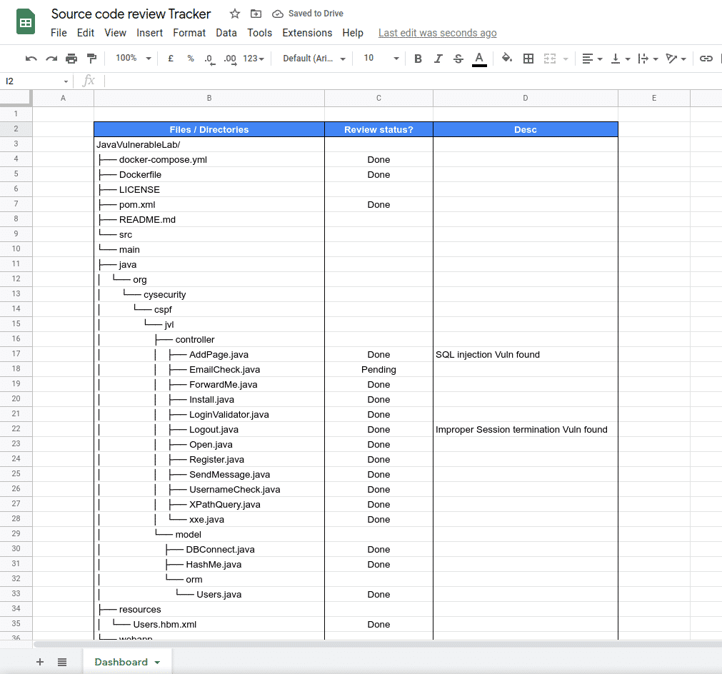Open the horizontal align dropdown
This screenshot has height=674, width=722.
click(592, 59)
